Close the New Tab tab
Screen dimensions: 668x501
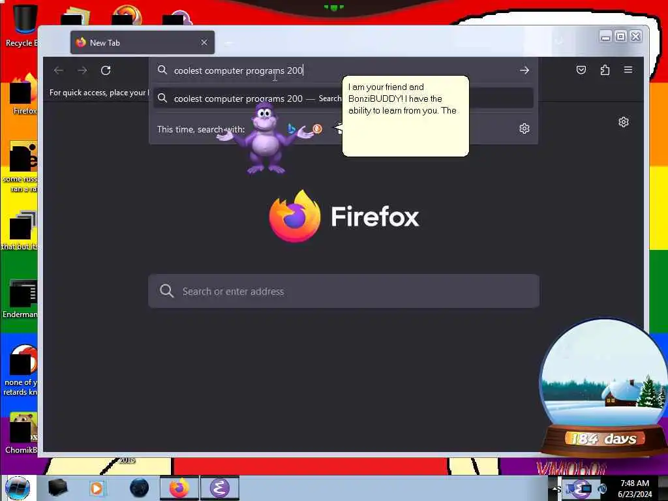[204, 42]
